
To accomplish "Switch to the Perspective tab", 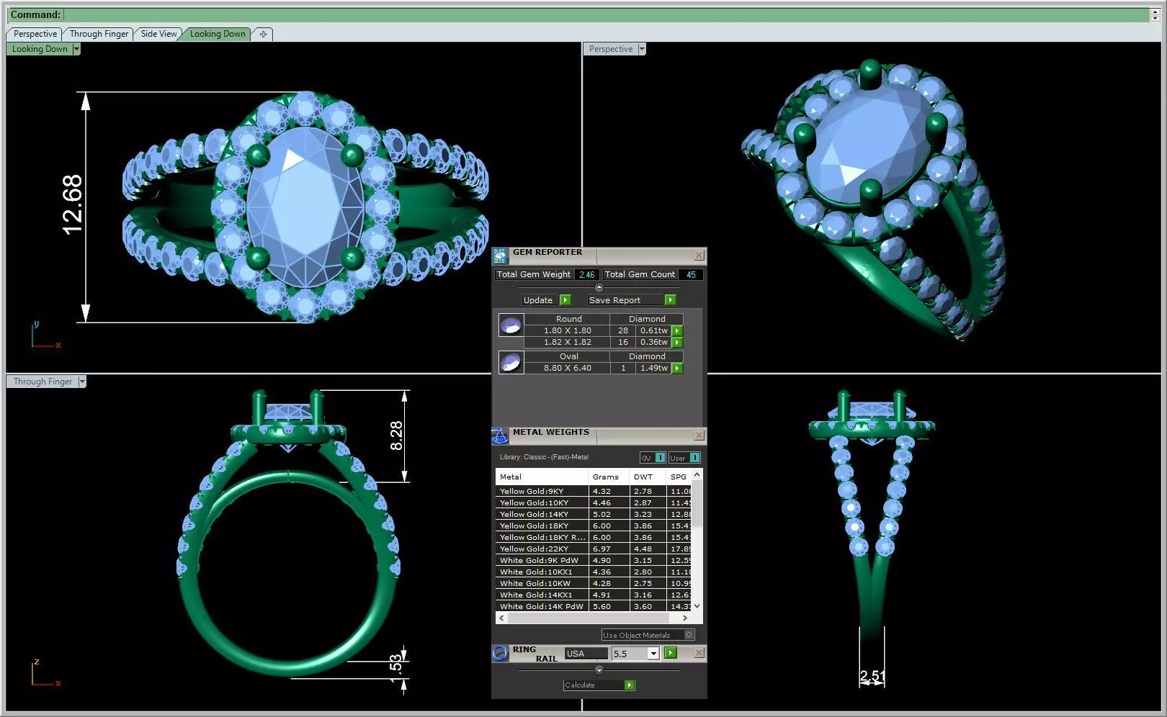I will point(35,34).
